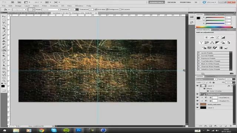Switch to the Painting workspace

185,2
